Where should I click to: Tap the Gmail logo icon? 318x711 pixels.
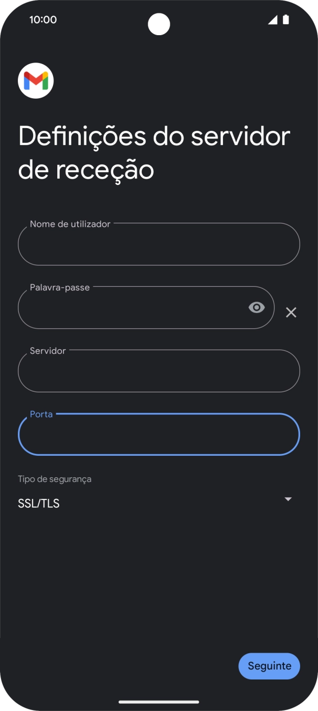coord(36,81)
